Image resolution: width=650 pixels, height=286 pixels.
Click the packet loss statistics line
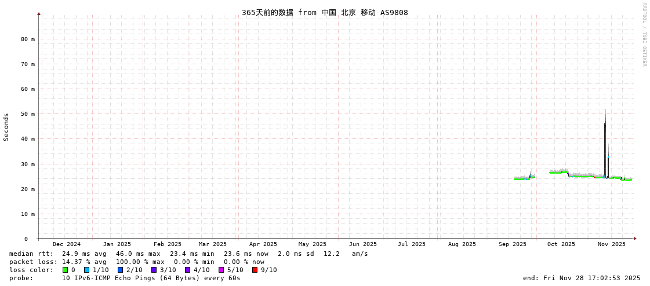(137, 262)
